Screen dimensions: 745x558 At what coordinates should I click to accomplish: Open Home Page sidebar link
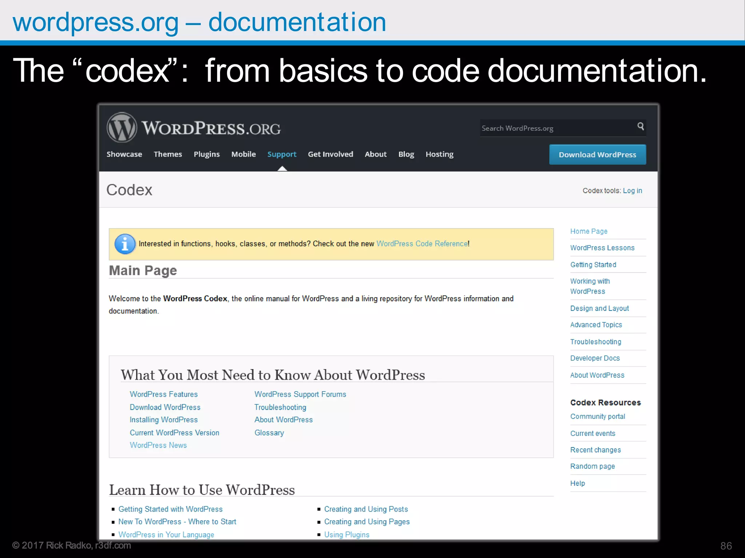click(x=589, y=231)
